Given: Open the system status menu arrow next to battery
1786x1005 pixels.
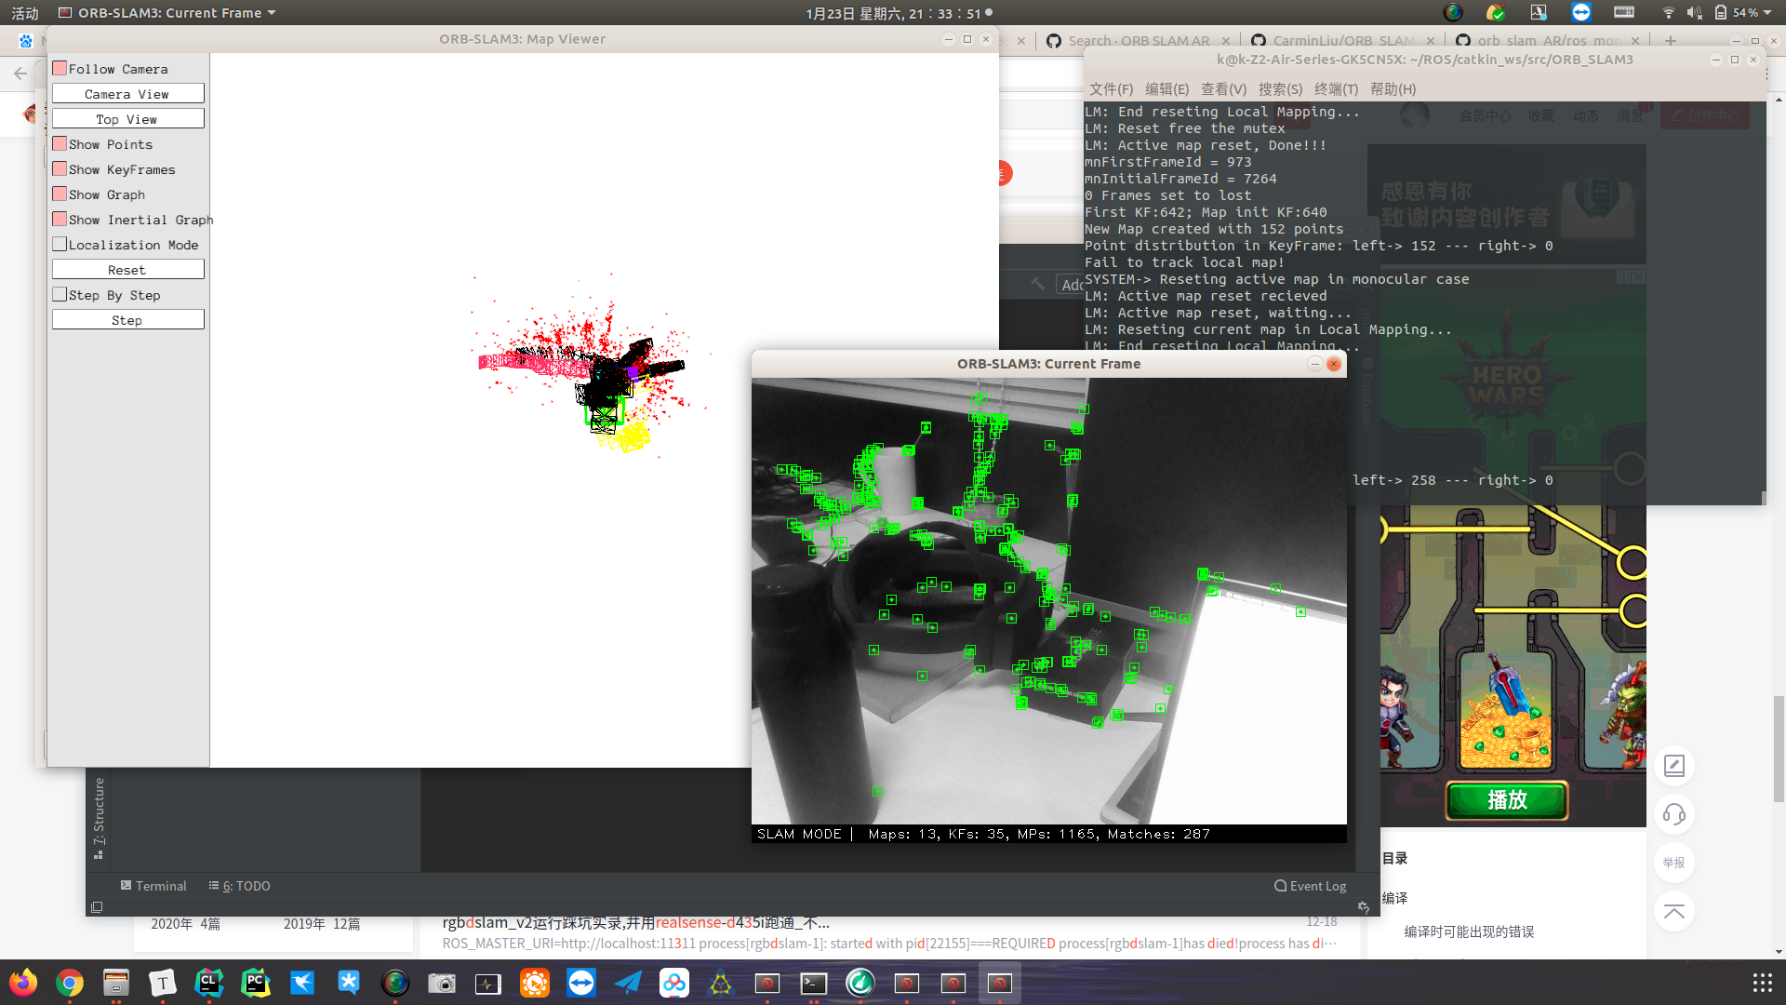Looking at the screenshot, I should pos(1766,12).
